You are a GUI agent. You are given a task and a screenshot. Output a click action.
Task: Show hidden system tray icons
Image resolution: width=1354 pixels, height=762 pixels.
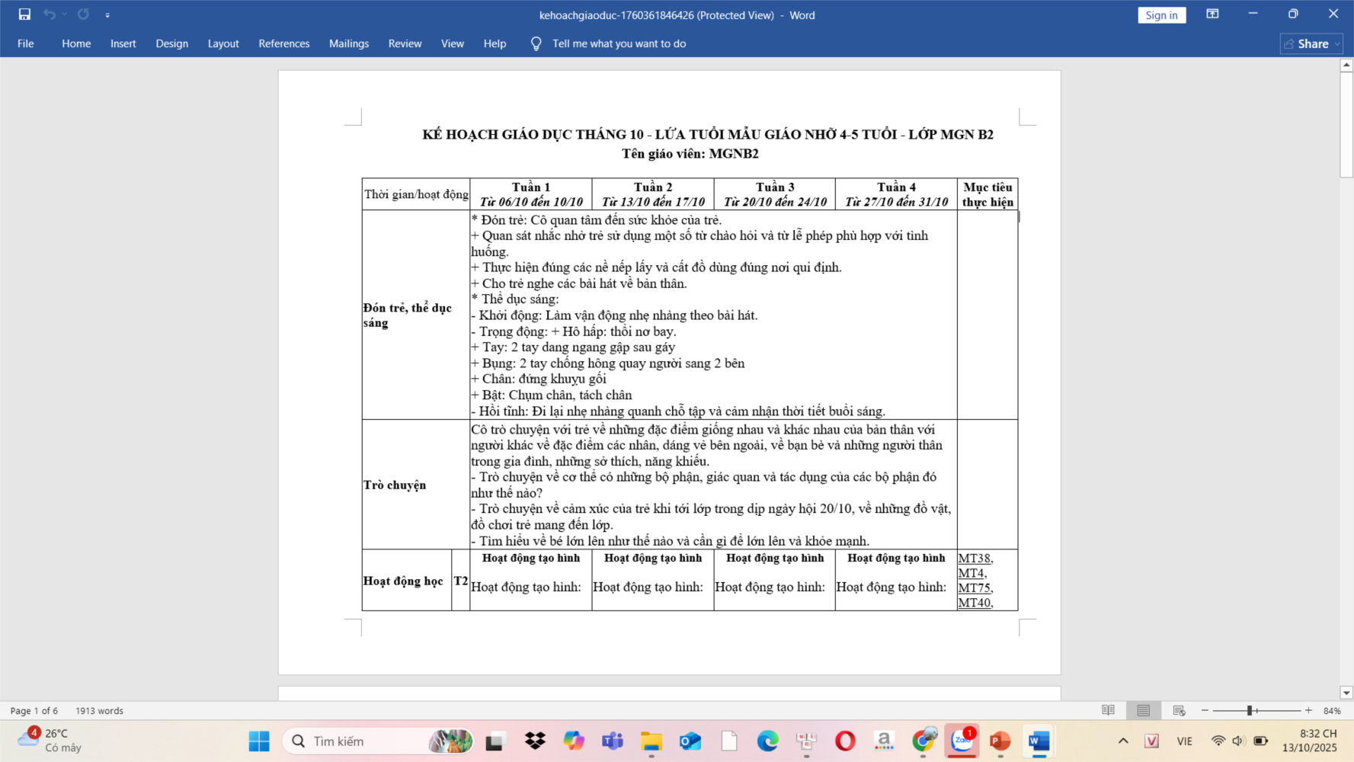1123,741
